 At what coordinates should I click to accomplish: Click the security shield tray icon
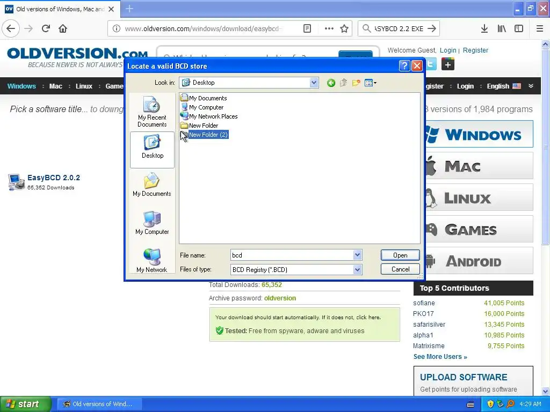tap(490, 404)
